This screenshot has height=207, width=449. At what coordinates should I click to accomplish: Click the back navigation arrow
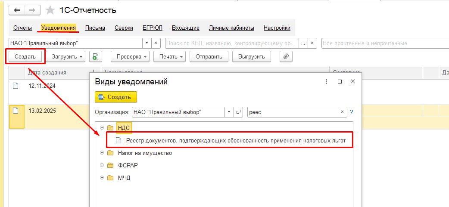coord(17,10)
